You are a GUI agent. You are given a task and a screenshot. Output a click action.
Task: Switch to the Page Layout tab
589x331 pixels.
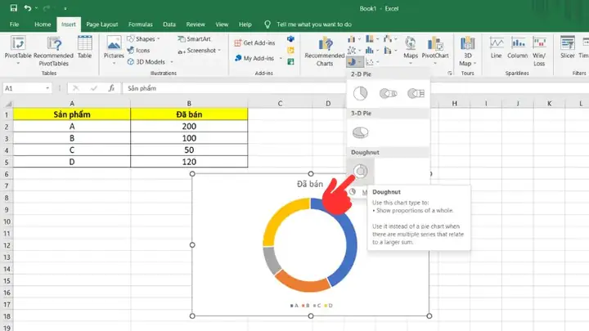(x=101, y=25)
